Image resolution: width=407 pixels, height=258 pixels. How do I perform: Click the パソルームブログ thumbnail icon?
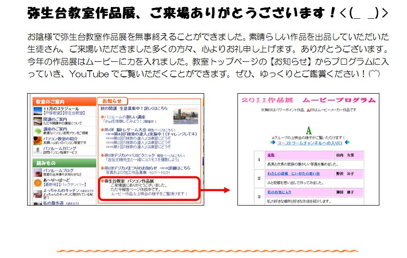click(37, 172)
